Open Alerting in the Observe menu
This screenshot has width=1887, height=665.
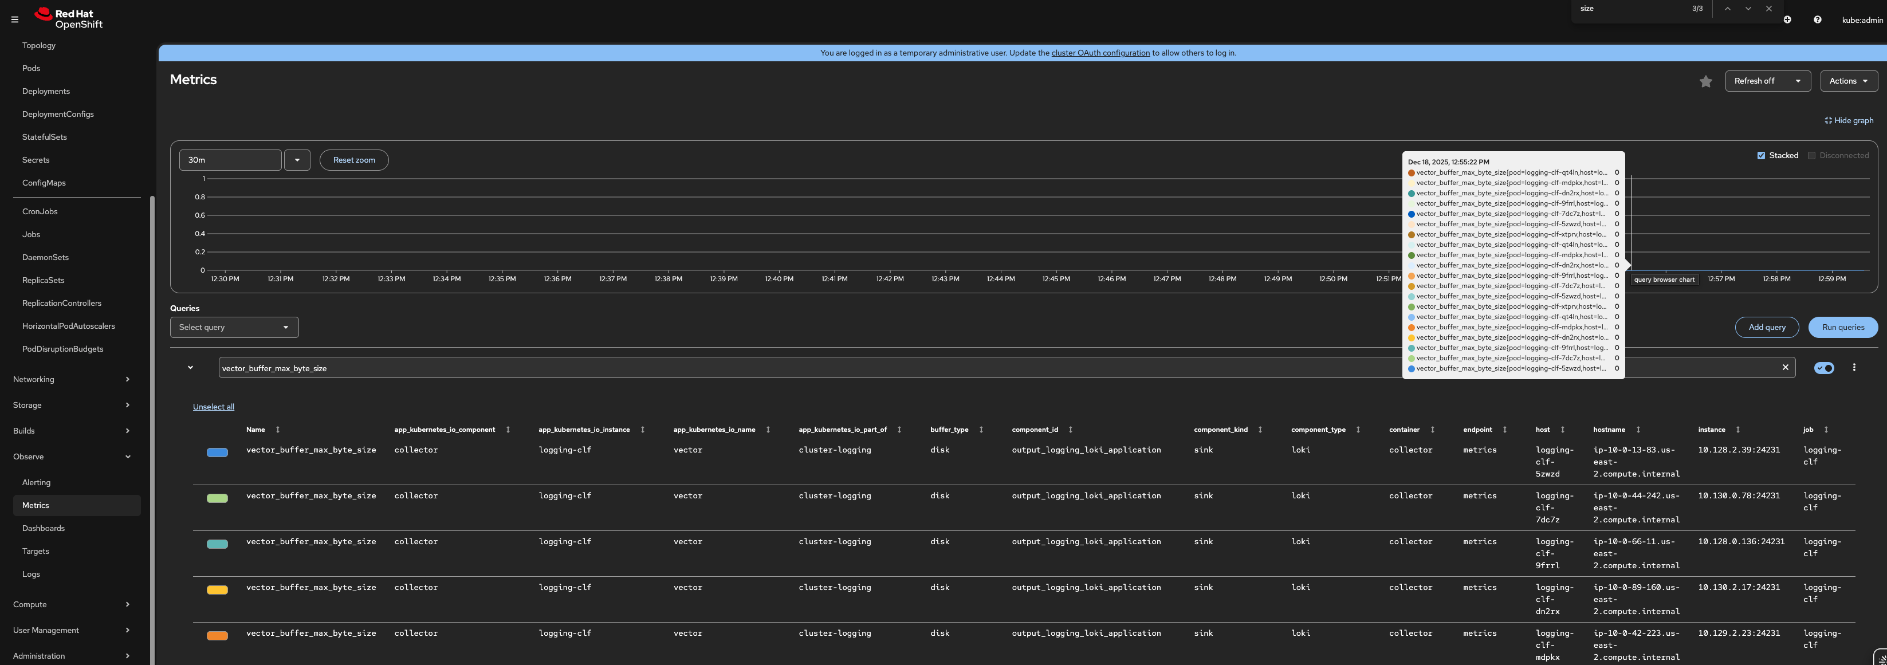pos(36,483)
